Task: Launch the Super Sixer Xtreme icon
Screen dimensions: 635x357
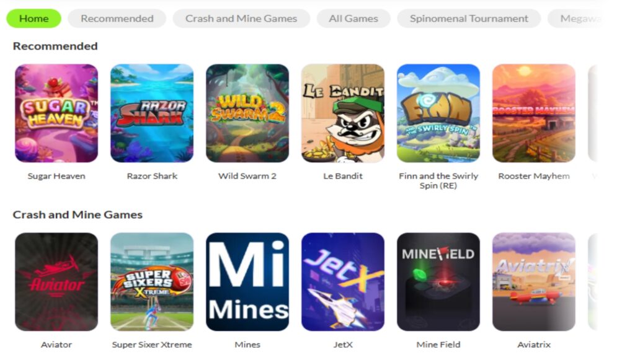Action: 152,282
